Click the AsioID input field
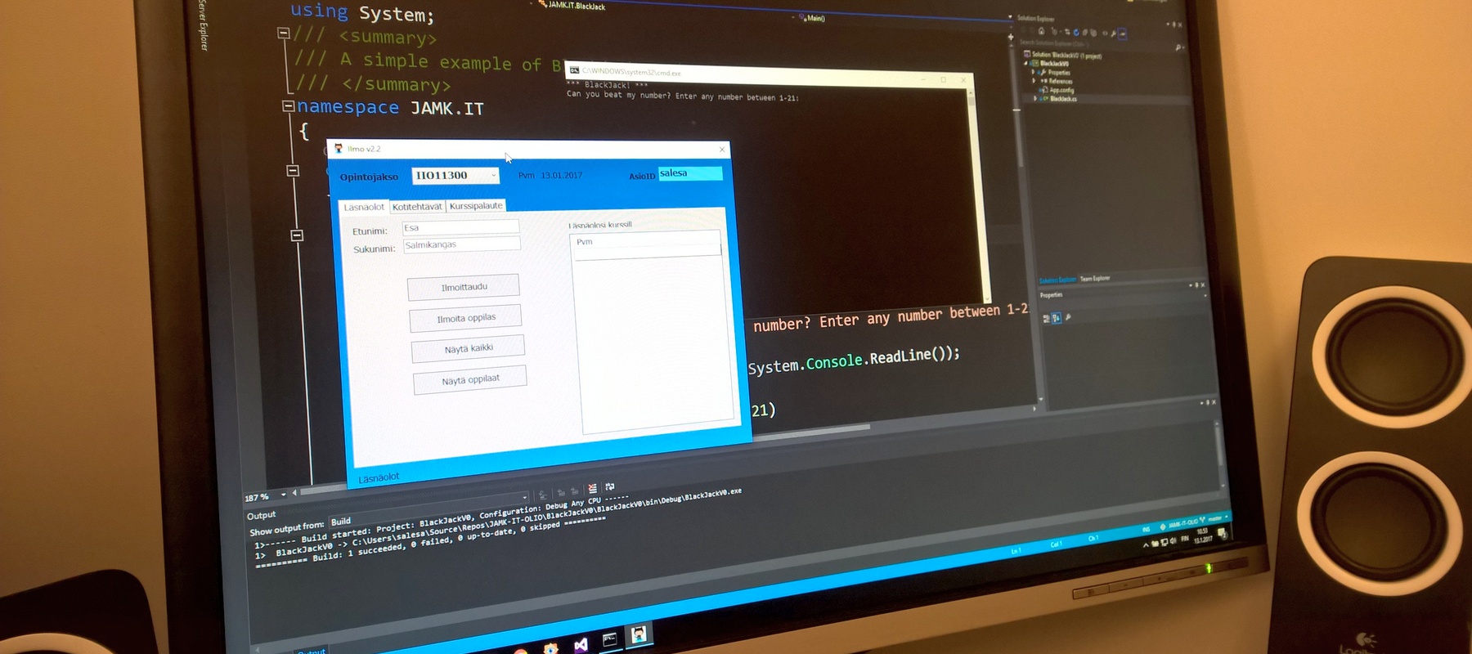1472x654 pixels. coord(690,173)
